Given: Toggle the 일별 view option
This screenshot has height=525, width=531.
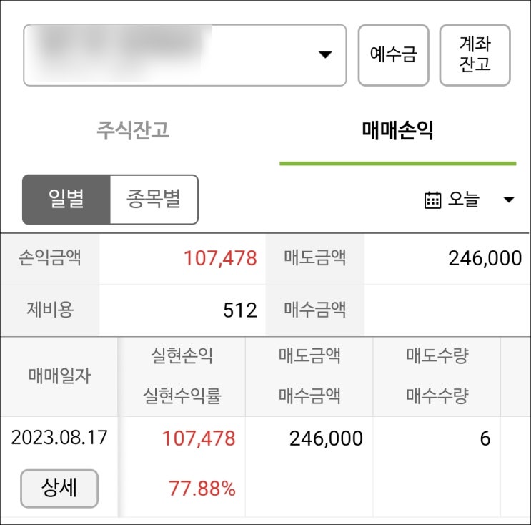Looking at the screenshot, I should pyautogui.click(x=66, y=199).
